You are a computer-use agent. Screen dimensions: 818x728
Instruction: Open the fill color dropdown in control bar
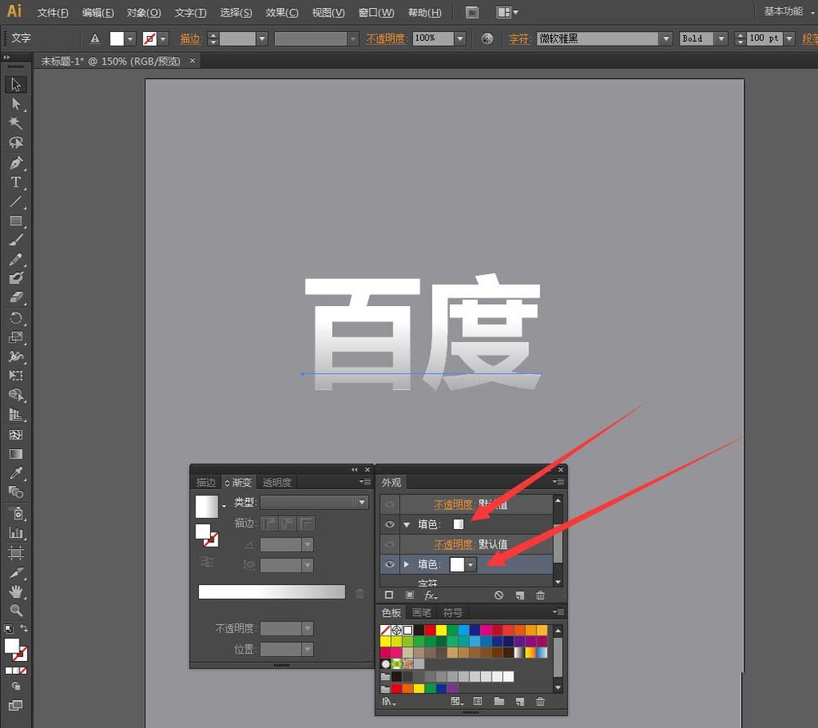pos(130,38)
